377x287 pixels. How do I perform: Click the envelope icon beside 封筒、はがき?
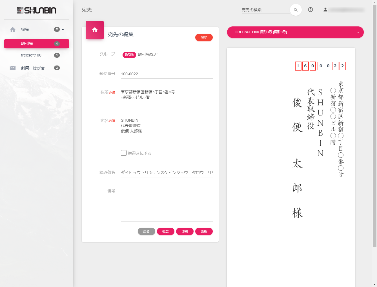coord(13,68)
